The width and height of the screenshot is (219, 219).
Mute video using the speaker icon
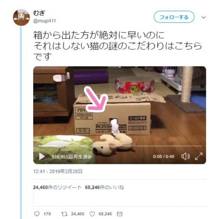pos(185,156)
